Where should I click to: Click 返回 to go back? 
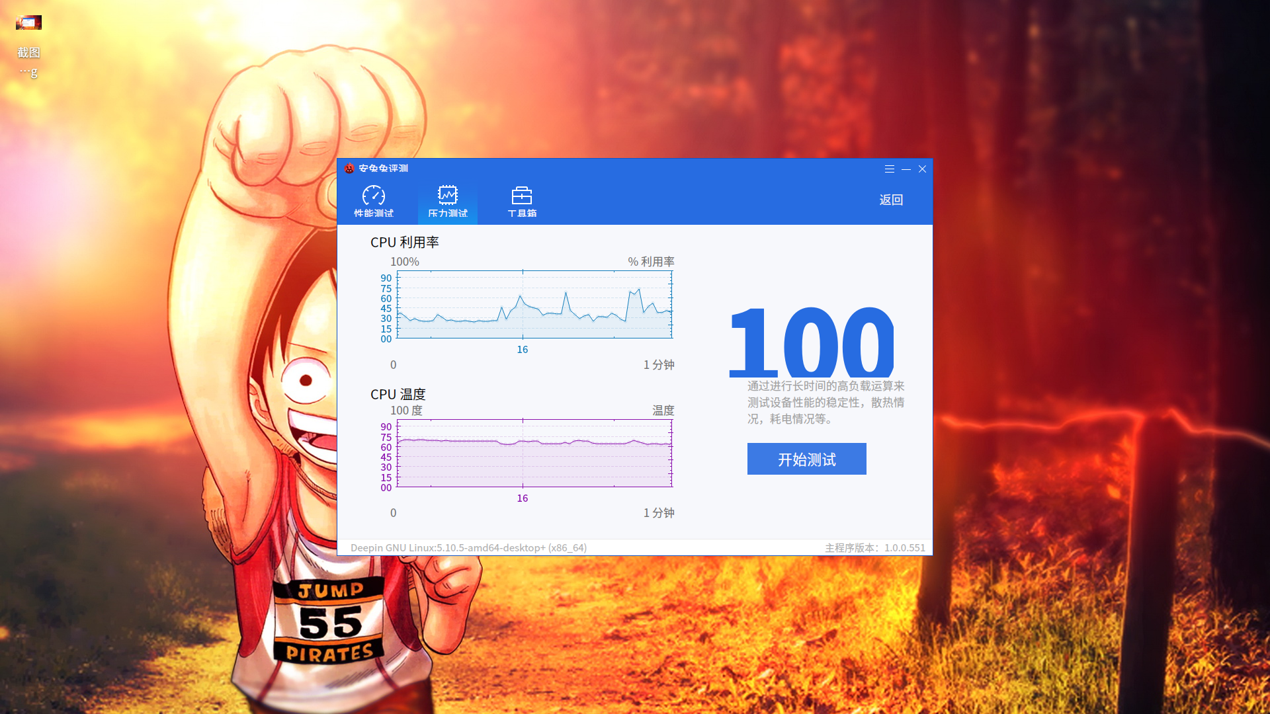(x=891, y=200)
